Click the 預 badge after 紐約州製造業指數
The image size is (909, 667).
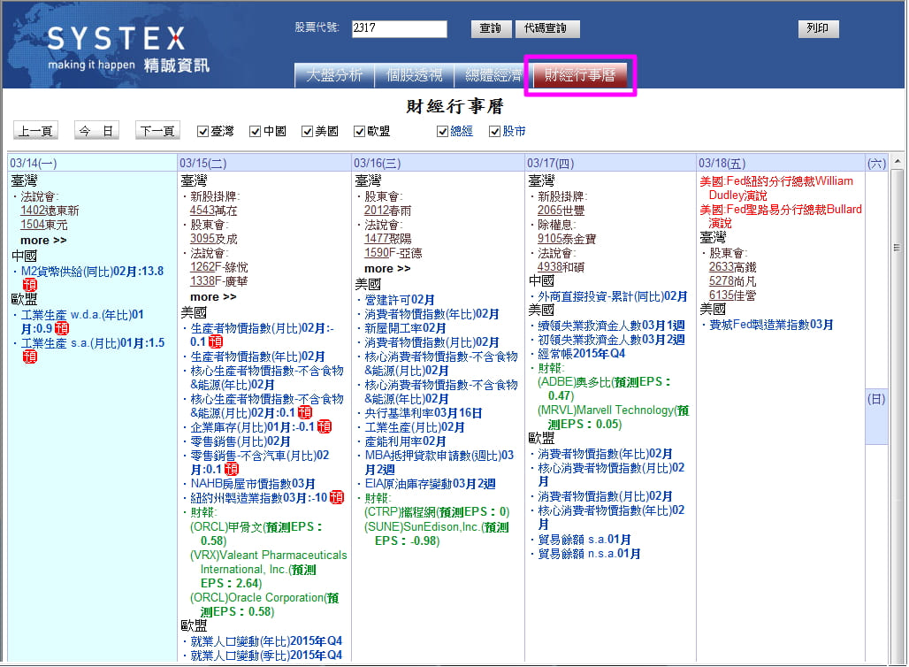click(336, 497)
